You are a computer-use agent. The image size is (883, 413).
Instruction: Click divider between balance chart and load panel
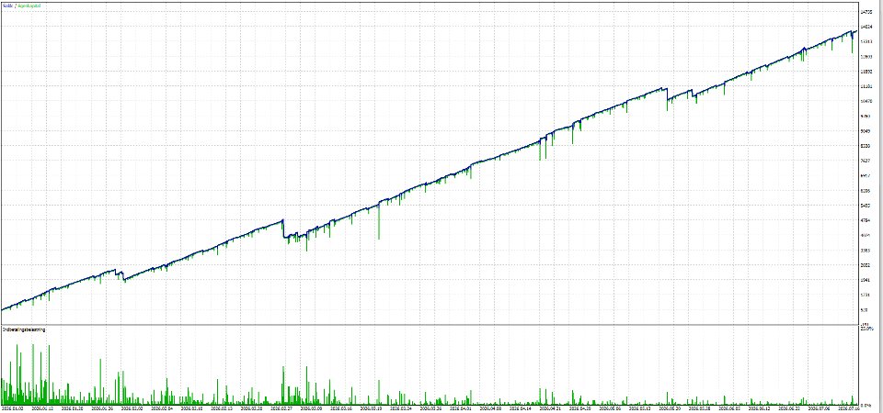coord(430,325)
